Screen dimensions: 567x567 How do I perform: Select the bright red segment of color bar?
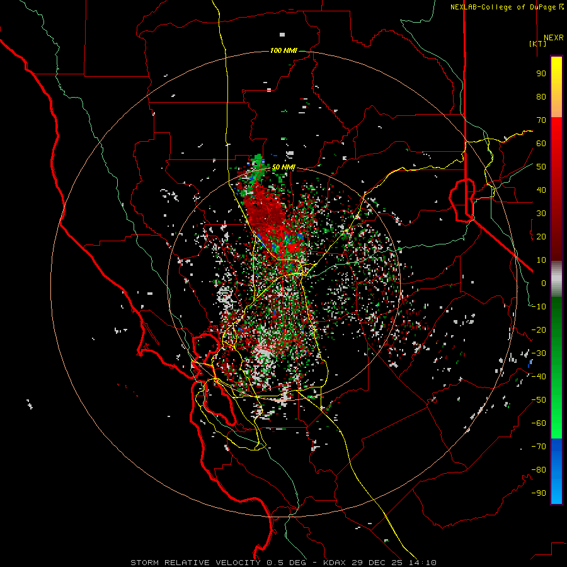coord(556,145)
